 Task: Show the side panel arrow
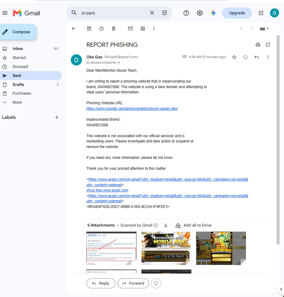pos(281,289)
